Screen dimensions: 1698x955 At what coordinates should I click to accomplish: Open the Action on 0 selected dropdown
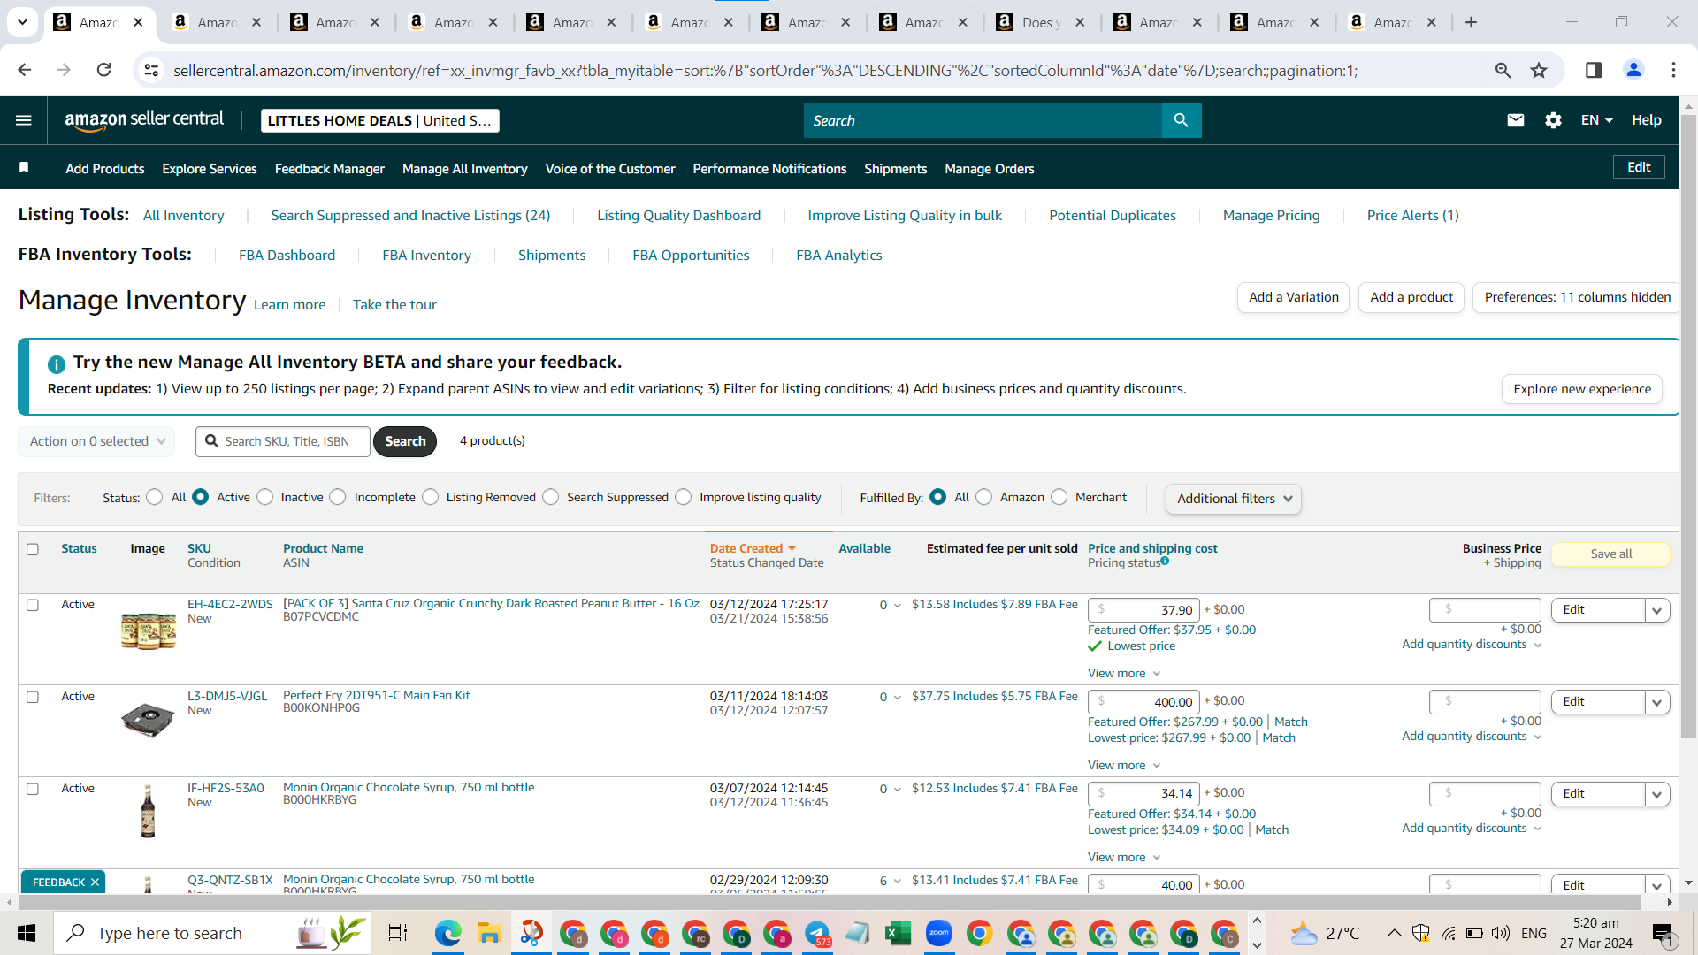[96, 441]
